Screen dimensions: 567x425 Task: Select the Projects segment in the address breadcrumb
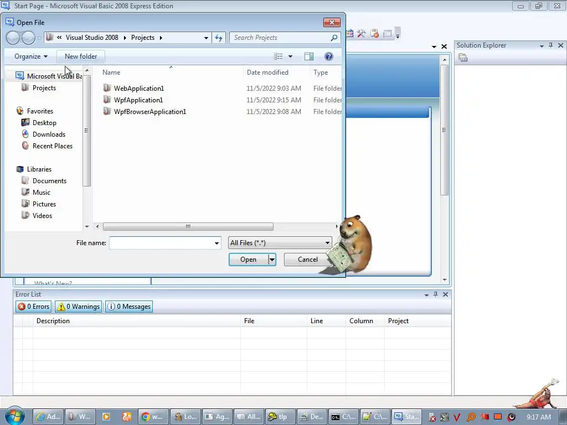pyautogui.click(x=142, y=38)
